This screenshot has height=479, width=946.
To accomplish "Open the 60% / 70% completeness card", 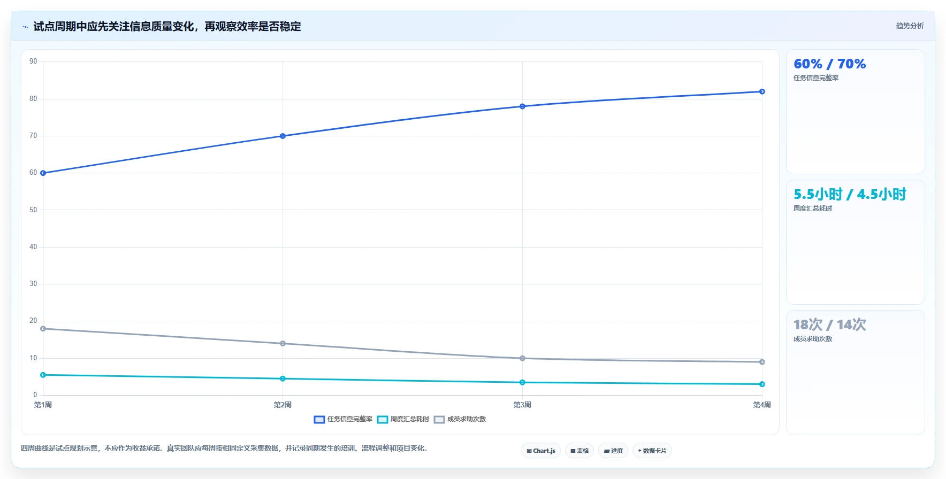I will 855,112.
